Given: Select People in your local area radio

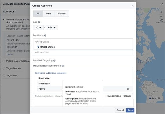Looking at the screenshot, I should tap(4, 61).
